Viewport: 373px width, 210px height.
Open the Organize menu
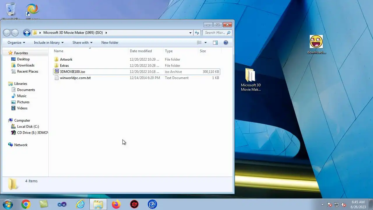(16, 43)
